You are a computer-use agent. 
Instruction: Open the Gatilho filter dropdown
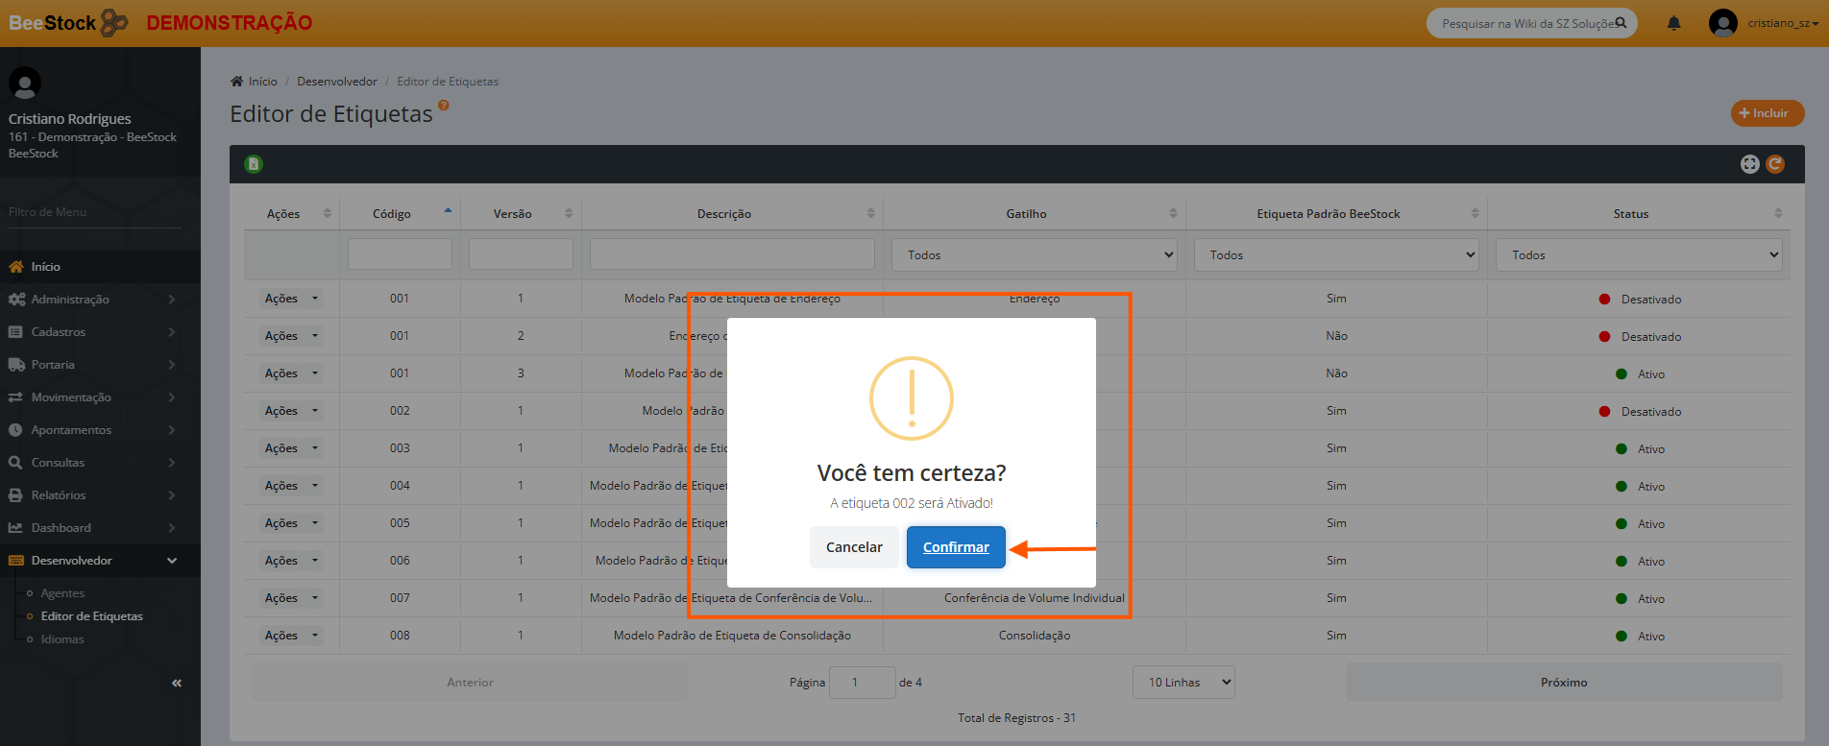[x=1034, y=255]
